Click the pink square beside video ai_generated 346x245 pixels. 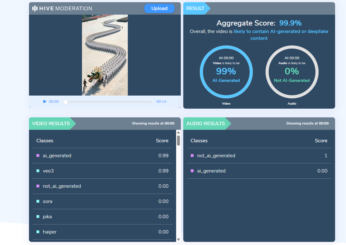point(38,156)
